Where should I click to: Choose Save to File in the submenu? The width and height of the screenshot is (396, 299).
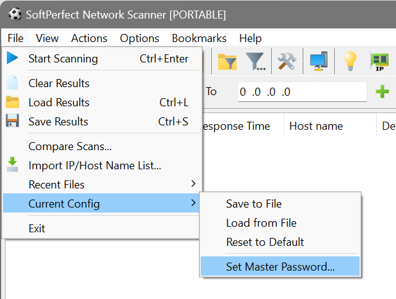tap(280, 204)
